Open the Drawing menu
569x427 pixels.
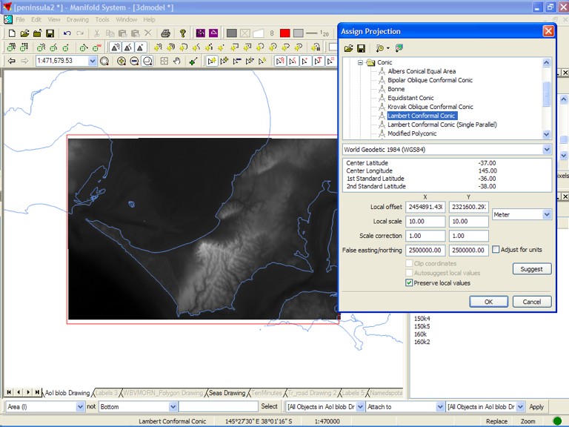77,19
